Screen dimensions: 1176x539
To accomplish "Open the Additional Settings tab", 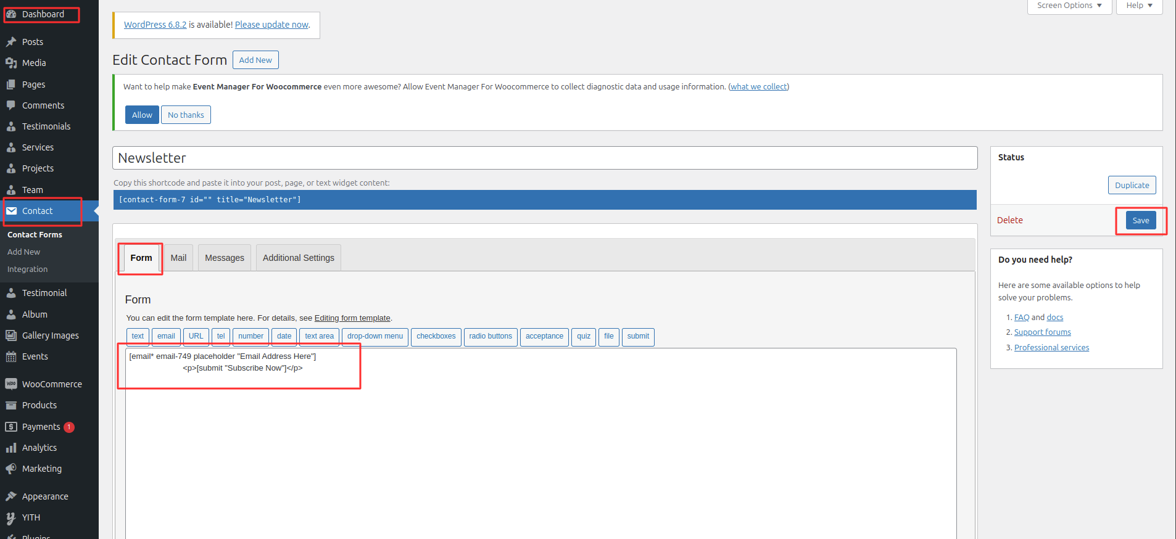I will click(x=299, y=258).
